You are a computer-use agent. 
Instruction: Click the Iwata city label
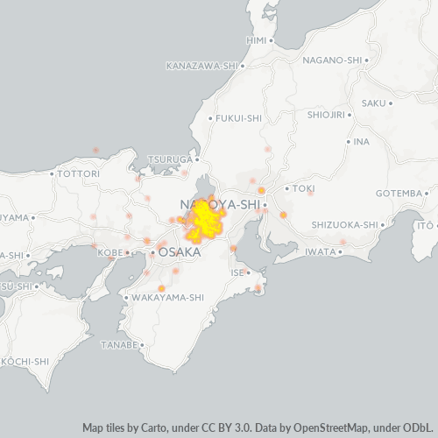click(x=321, y=251)
